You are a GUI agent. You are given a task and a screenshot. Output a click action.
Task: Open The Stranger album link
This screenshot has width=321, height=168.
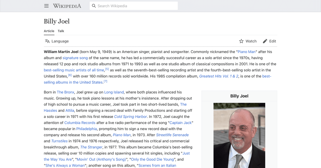click(91, 147)
